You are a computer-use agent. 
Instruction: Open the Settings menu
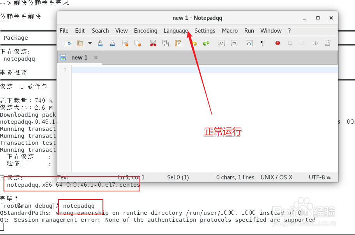click(x=205, y=31)
